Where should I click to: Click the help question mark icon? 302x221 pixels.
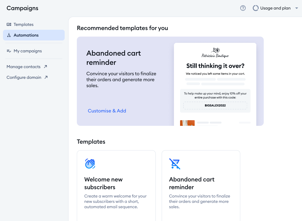243,8
